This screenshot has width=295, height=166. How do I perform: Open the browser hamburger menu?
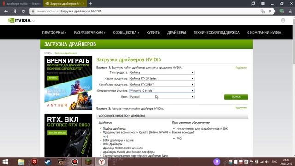263,3
